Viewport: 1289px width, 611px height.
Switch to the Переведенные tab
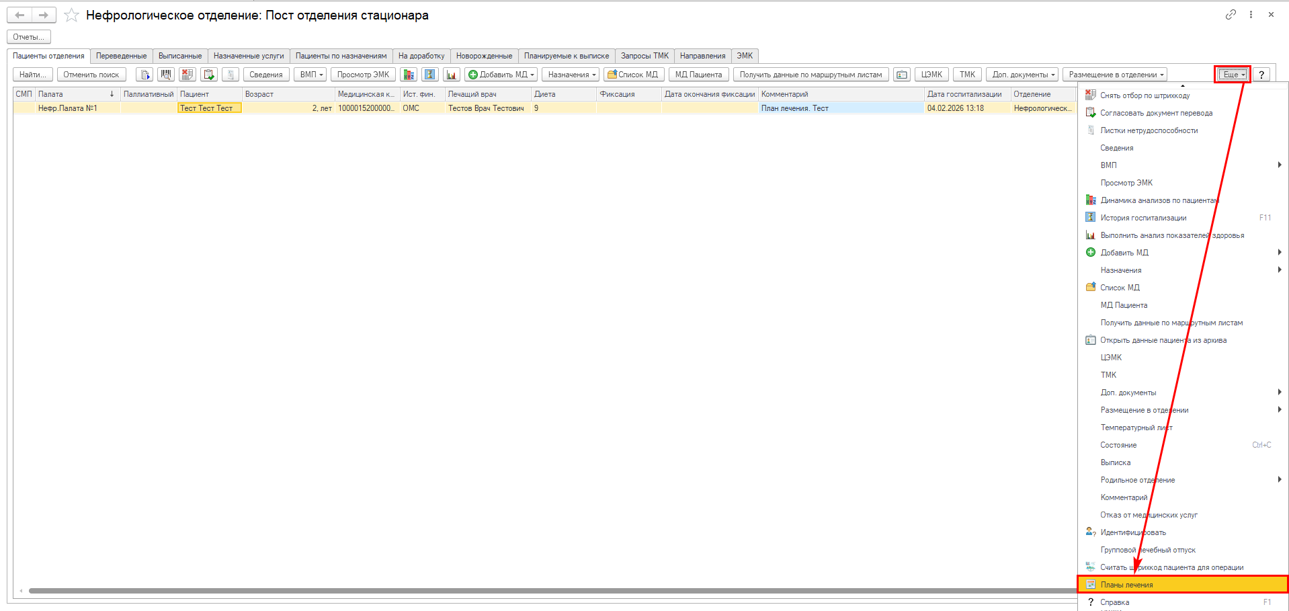tap(121, 56)
